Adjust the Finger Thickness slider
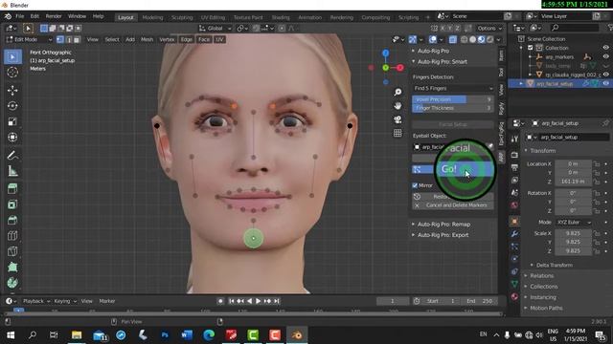 pyautogui.click(x=453, y=108)
